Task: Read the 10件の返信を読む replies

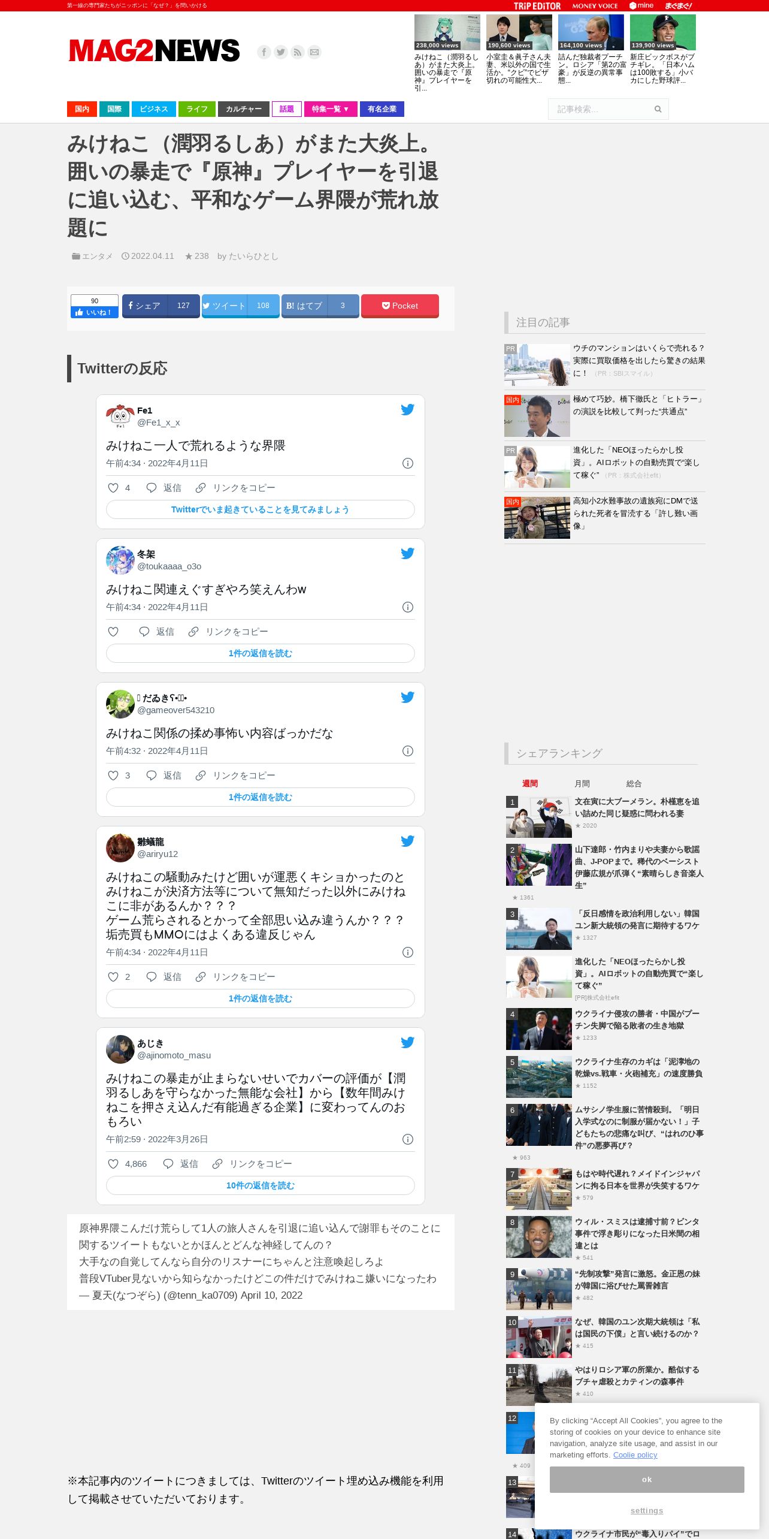Action: tap(260, 1185)
